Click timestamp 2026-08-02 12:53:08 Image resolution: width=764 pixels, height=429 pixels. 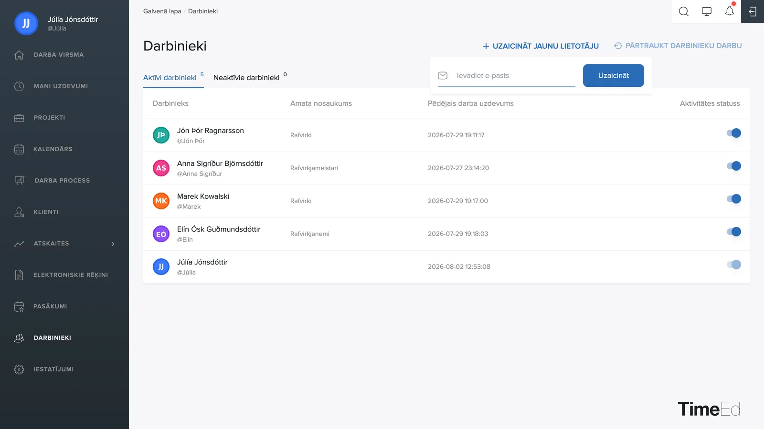click(x=459, y=267)
